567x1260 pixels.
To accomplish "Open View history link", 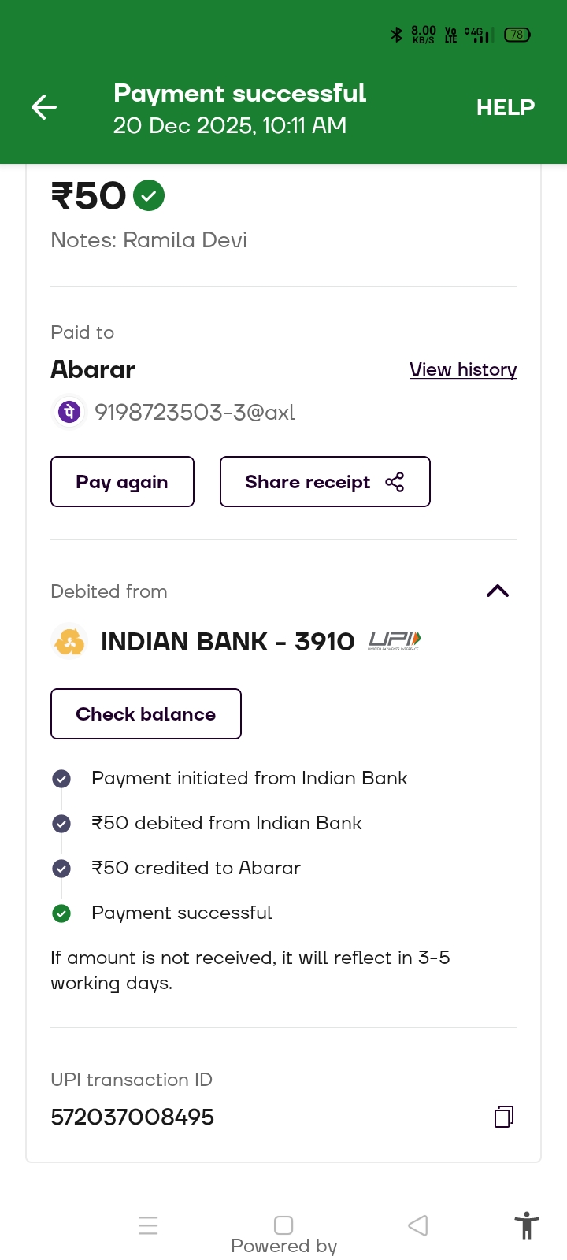I will click(463, 369).
